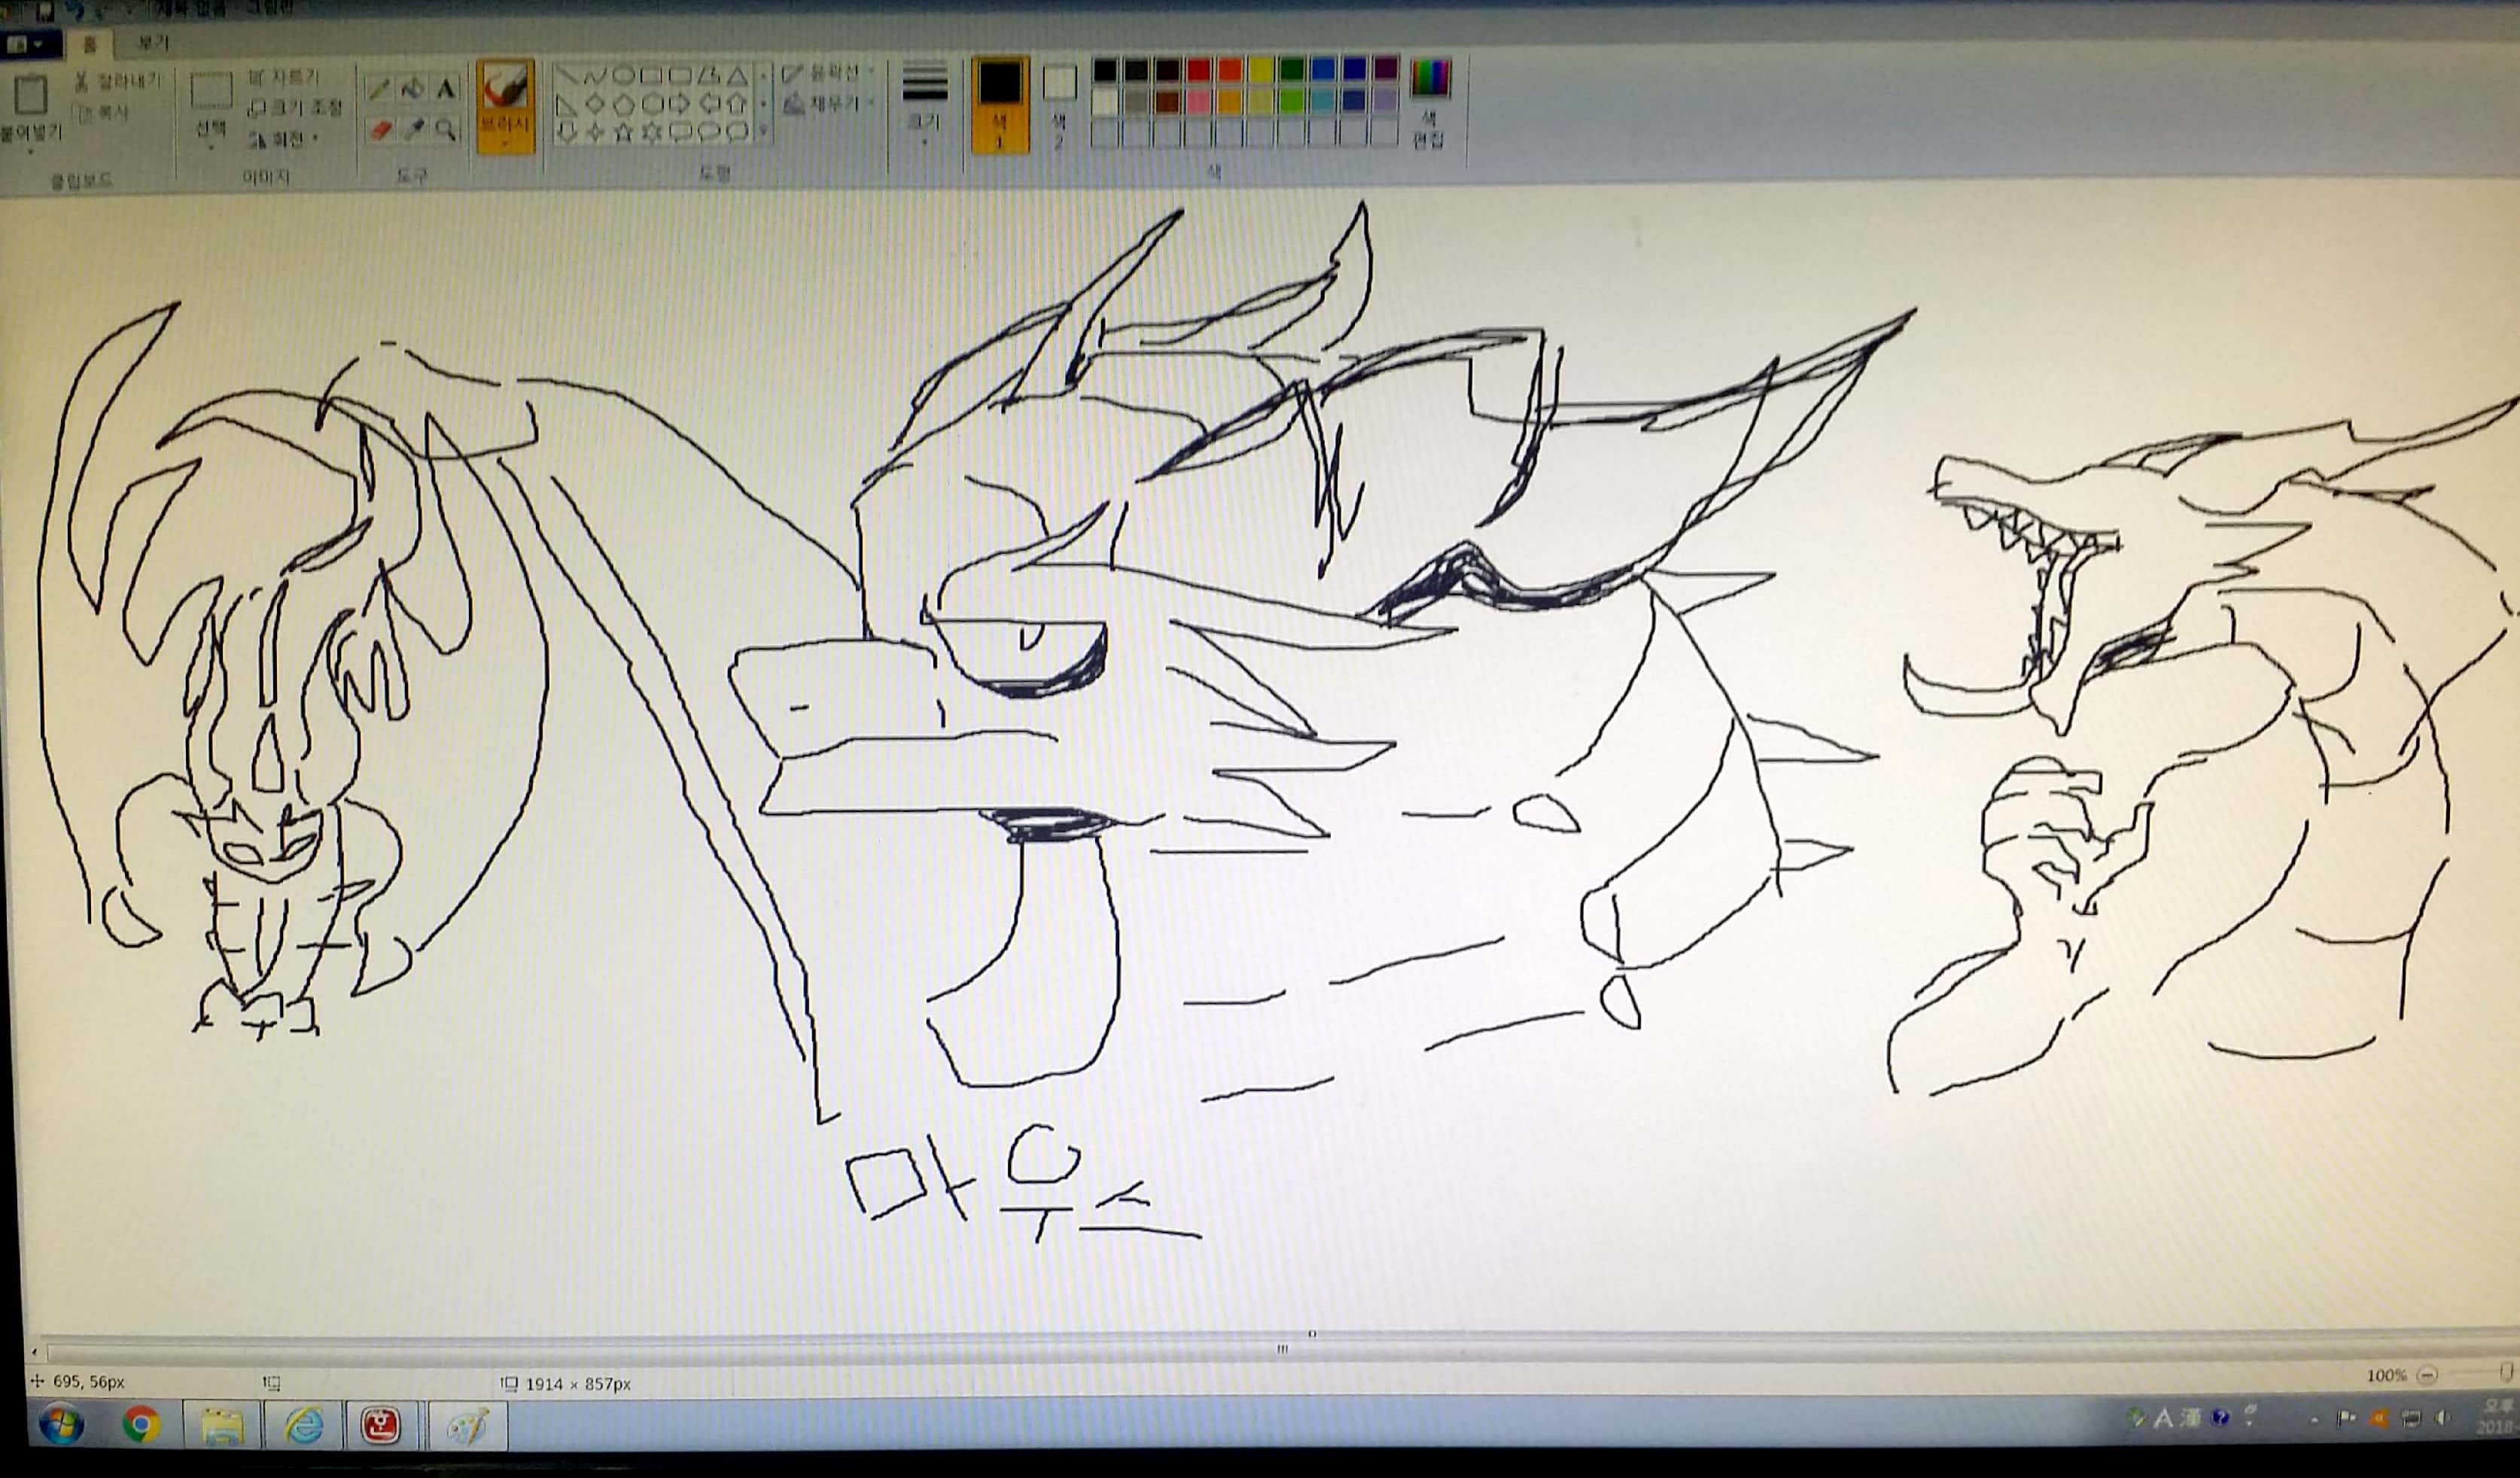Open the shape Outline dropdown
The height and width of the screenshot is (1478, 2520).
[829, 73]
